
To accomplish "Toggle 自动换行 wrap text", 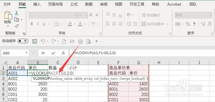I will tap(151, 15).
